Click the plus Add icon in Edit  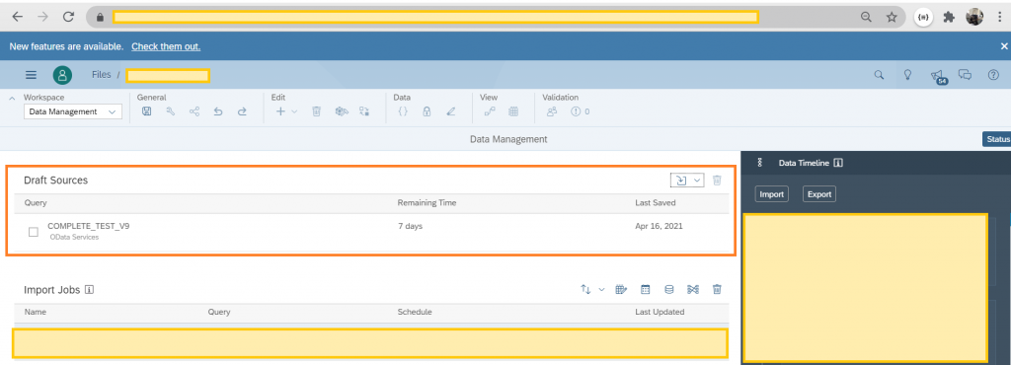click(x=280, y=111)
